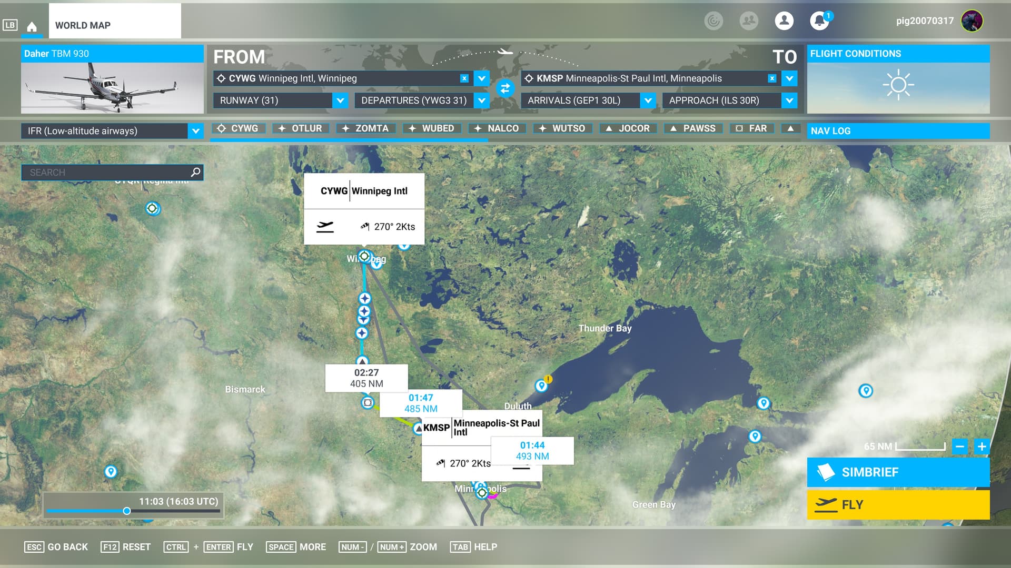The width and height of the screenshot is (1011, 568).
Task: Select the JOCOR waypoint tab
Action: tap(628, 128)
